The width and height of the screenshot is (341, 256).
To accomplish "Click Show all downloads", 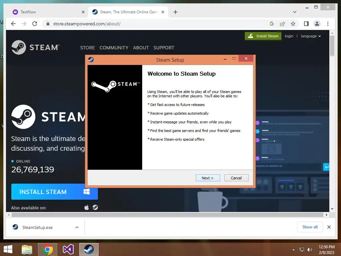I will [x=310, y=227].
